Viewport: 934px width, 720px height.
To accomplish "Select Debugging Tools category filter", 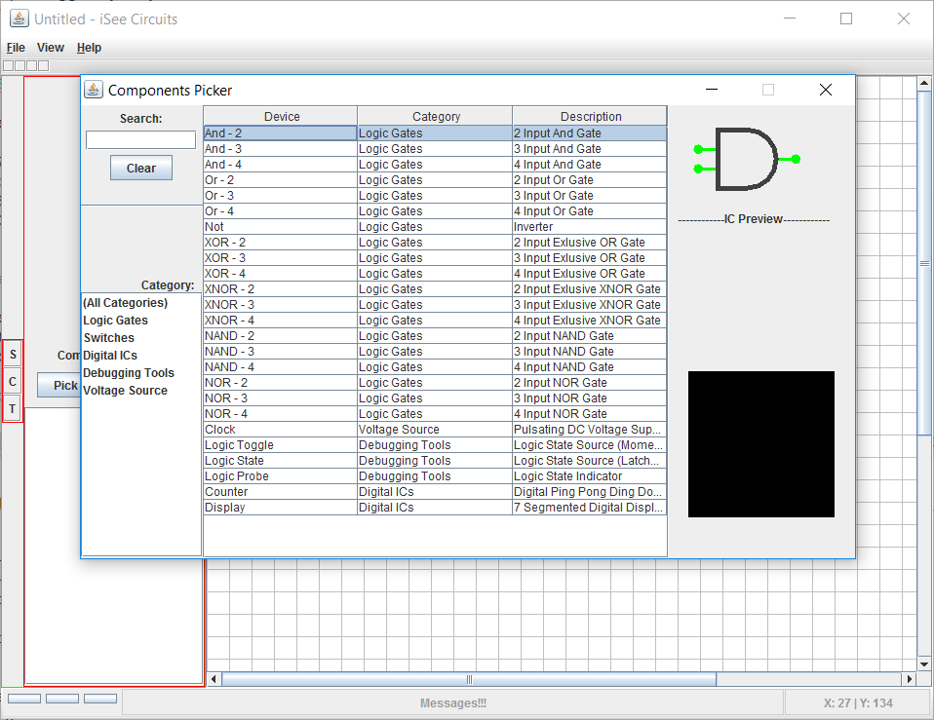I will coord(129,373).
